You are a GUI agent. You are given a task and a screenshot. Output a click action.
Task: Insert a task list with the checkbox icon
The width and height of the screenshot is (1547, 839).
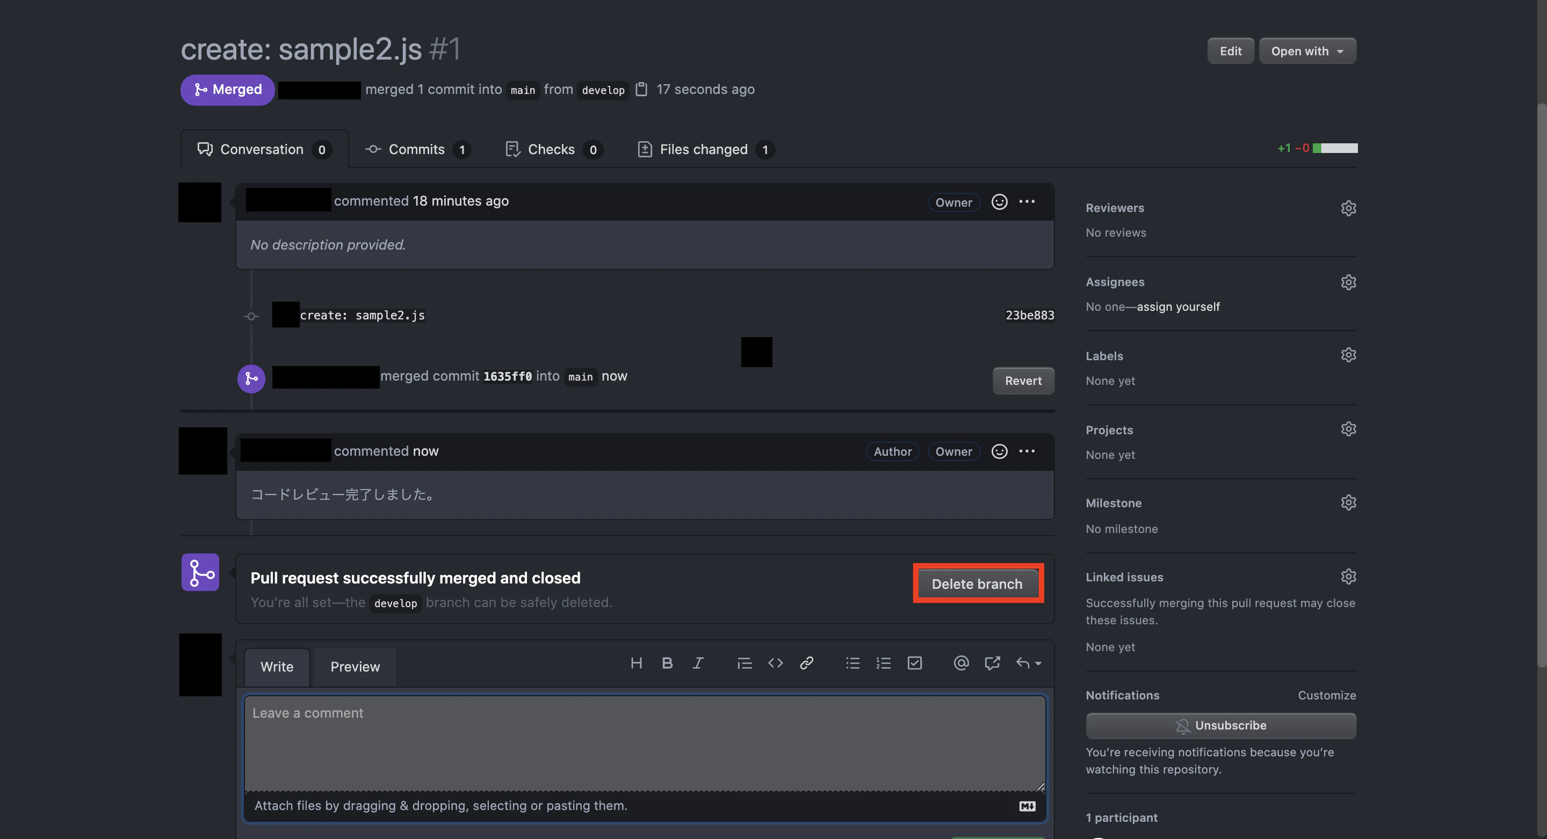pyautogui.click(x=914, y=662)
